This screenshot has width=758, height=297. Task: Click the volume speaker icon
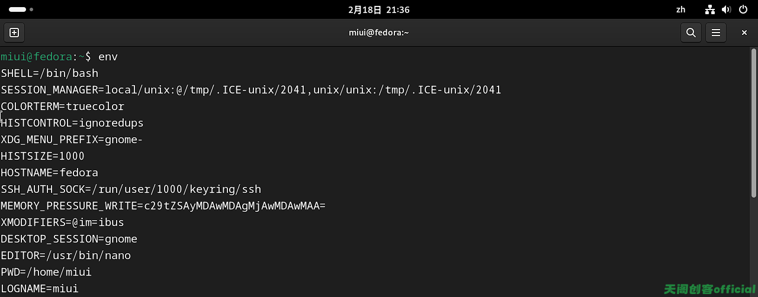727,9
